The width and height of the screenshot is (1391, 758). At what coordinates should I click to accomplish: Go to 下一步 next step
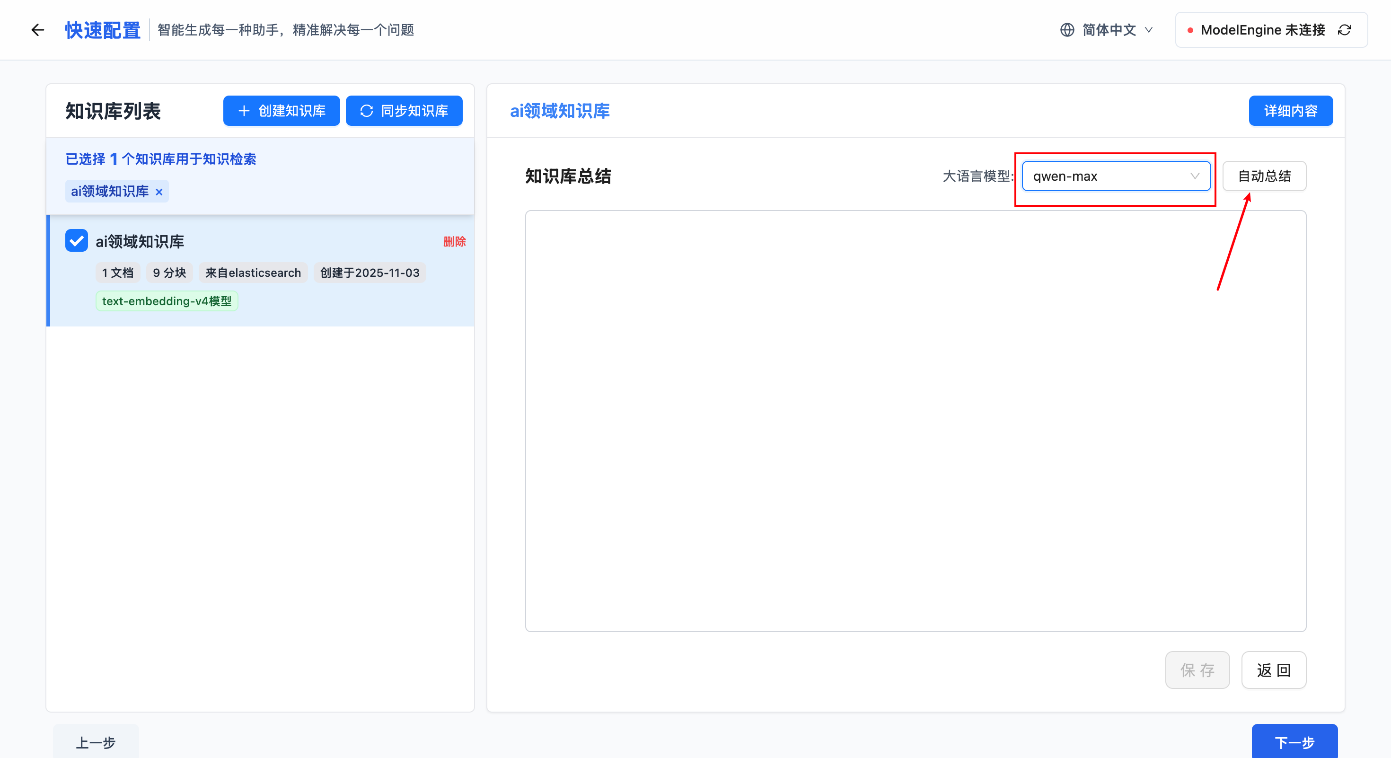coord(1294,742)
